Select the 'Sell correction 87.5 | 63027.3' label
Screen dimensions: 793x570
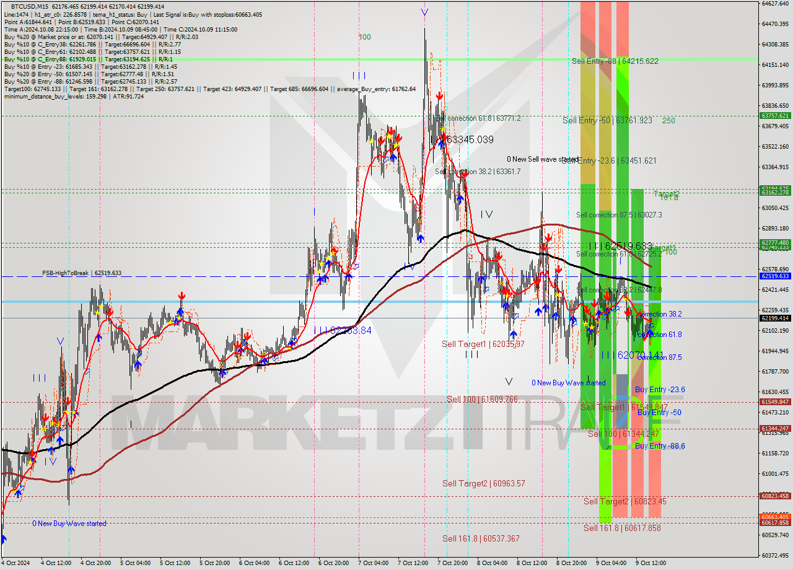click(619, 215)
